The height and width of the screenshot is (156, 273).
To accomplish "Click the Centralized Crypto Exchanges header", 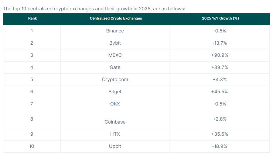I will [116, 18].
